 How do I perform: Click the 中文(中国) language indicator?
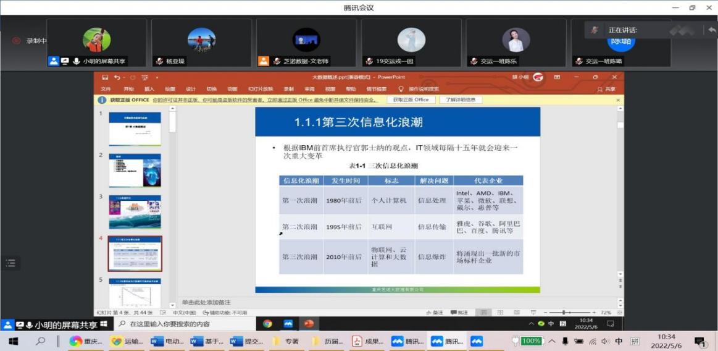[185, 313]
